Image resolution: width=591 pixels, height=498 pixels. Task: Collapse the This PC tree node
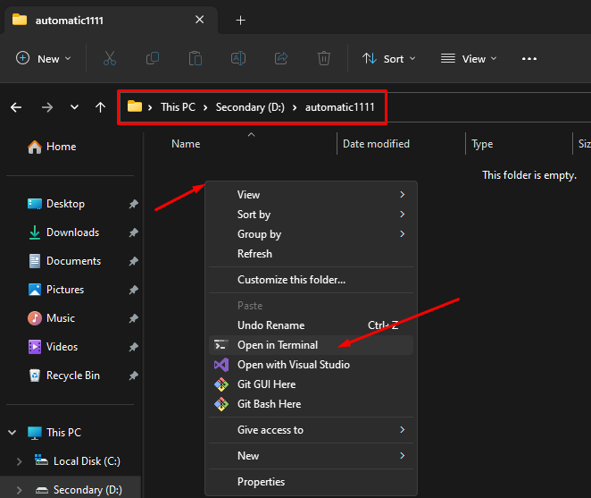(12, 433)
